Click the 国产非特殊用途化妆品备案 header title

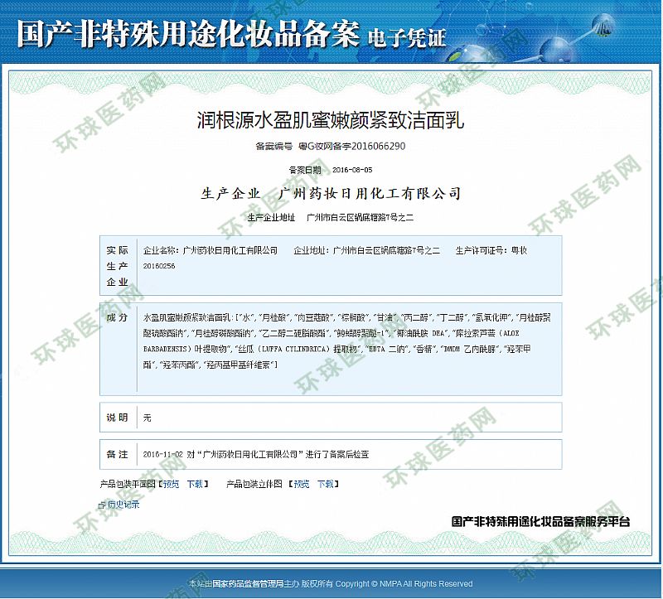coord(188,35)
